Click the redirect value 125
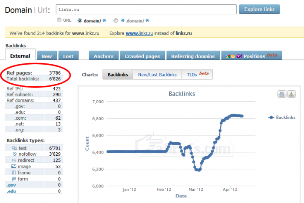Image resolution: width=304 pixels, height=203 pixels. tap(56, 160)
